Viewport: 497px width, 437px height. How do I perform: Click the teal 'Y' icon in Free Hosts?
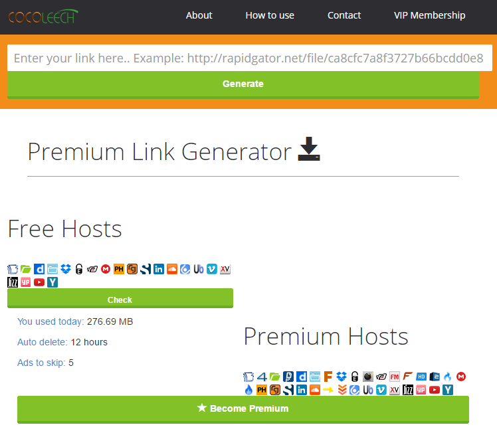(52, 282)
